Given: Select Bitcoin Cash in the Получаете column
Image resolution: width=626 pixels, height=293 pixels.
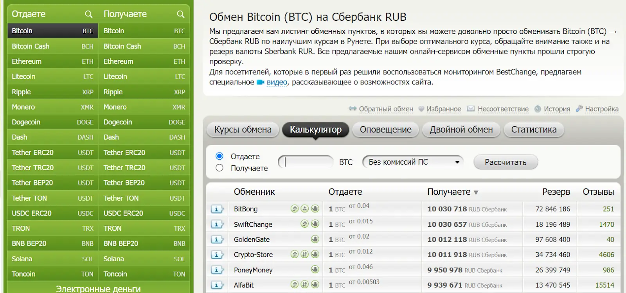Looking at the screenshot, I should (x=144, y=46).
